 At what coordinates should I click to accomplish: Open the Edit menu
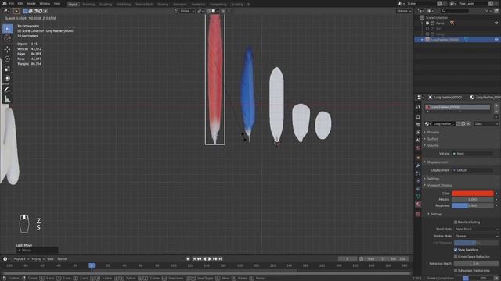[20, 3]
